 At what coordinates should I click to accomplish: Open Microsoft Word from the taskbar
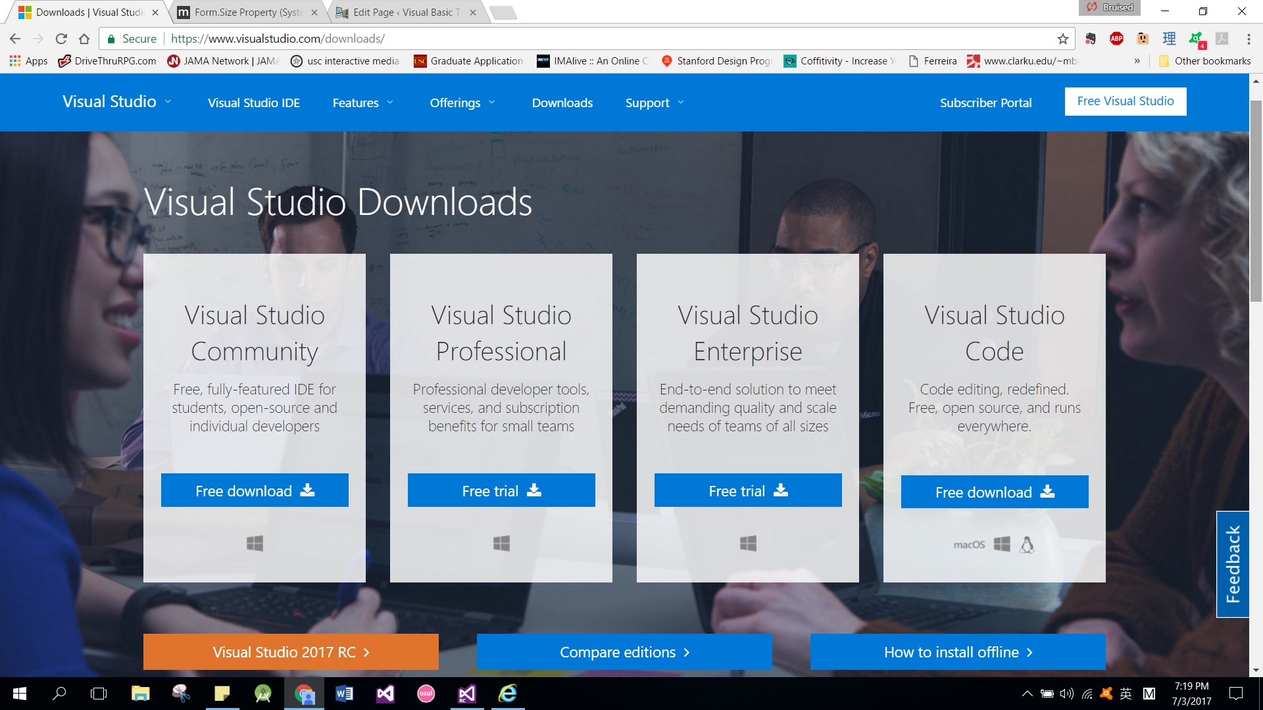coord(344,694)
